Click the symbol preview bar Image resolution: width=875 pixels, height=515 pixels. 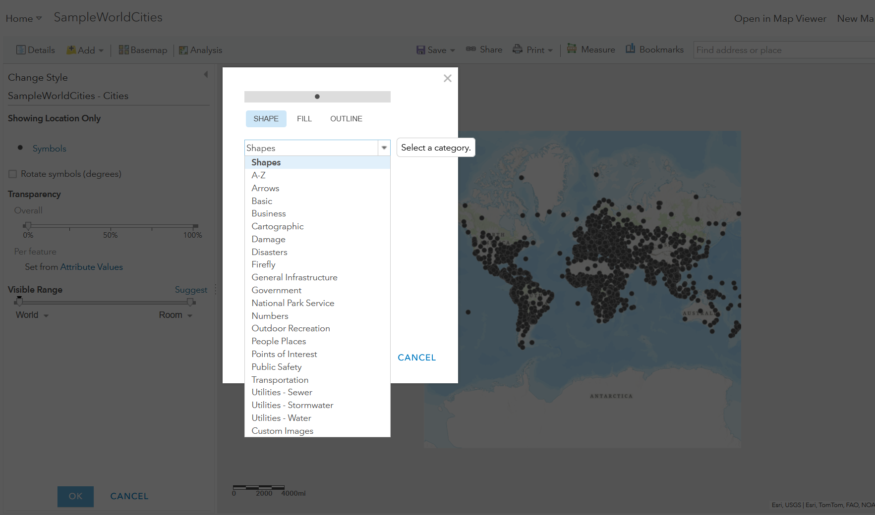click(x=317, y=97)
